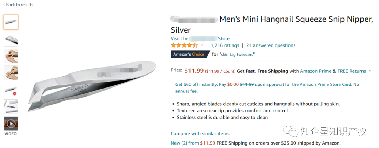Screen dimensions: 379x148
Task: Click the star rating icons
Action: 184,45
